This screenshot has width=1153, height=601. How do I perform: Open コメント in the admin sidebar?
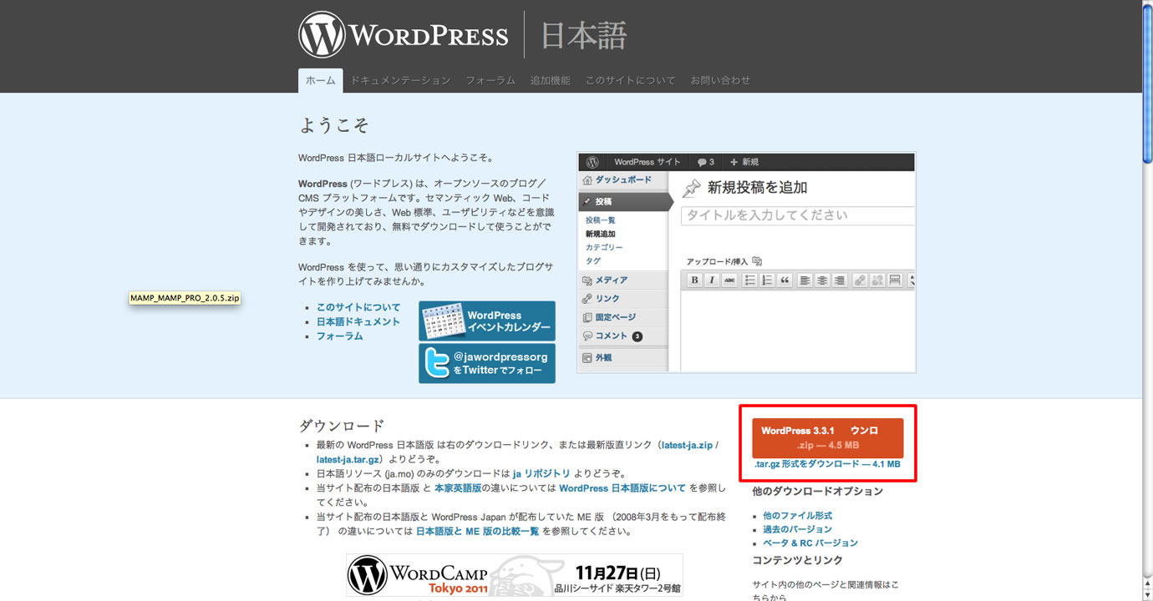pos(622,336)
